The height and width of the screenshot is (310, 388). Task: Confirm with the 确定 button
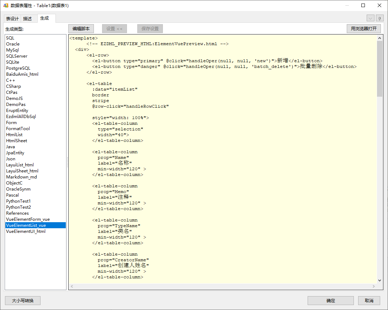[330, 301]
